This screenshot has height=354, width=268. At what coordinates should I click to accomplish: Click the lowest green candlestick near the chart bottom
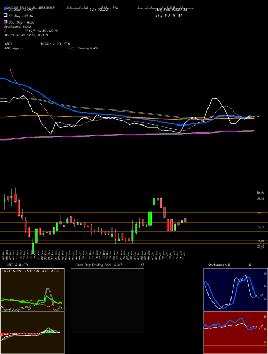[33, 248]
